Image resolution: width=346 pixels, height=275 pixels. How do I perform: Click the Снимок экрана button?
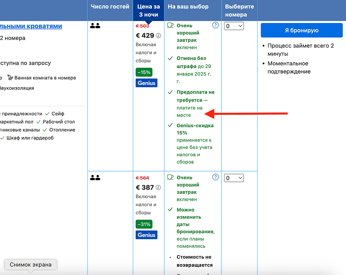click(30, 265)
